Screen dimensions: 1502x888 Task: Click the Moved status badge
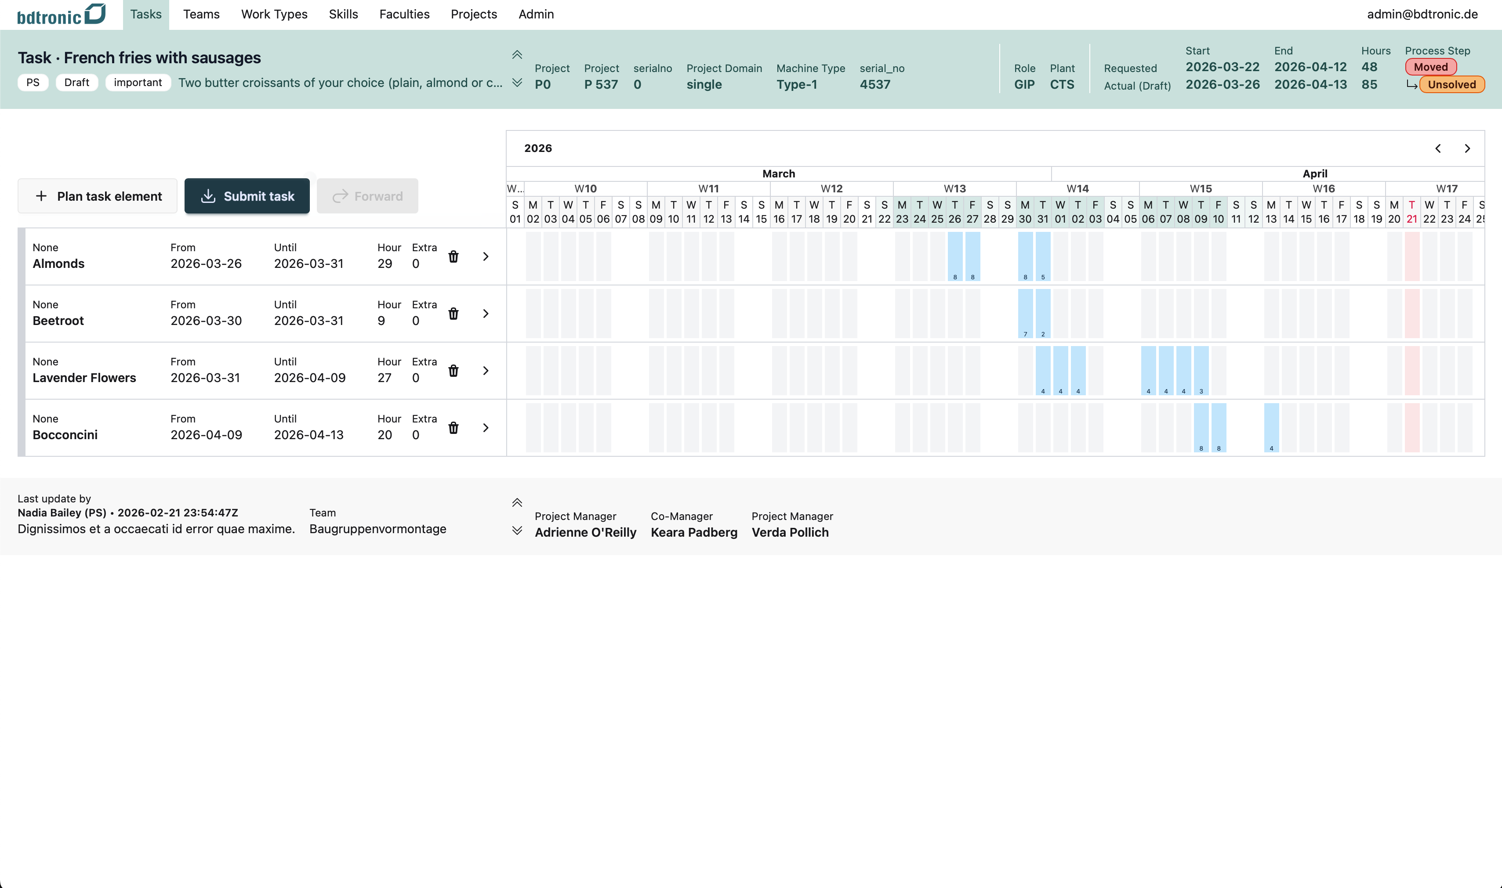1430,67
